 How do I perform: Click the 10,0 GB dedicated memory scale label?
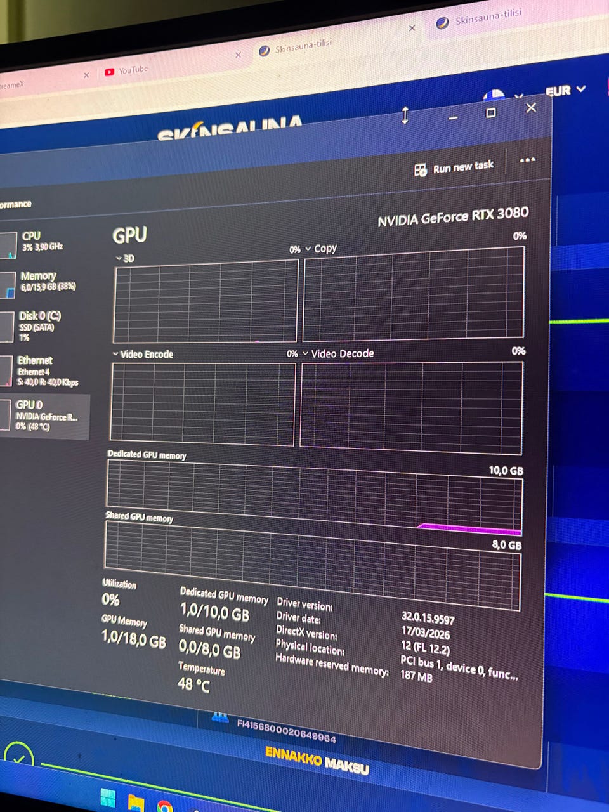506,471
